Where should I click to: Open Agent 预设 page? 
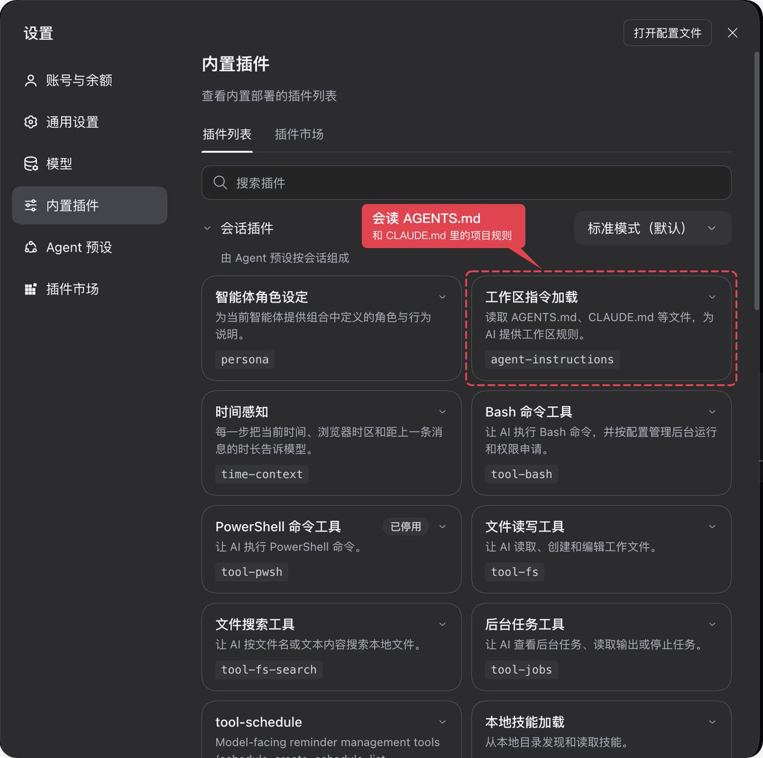(90, 247)
